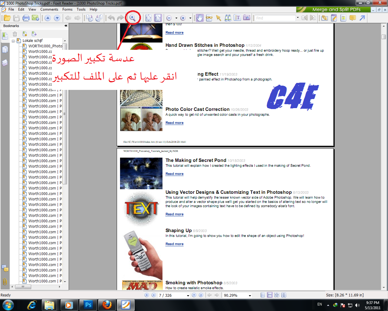Open the Layers panel sidebar icon
This screenshot has width=388, height=311.
pos(5,63)
